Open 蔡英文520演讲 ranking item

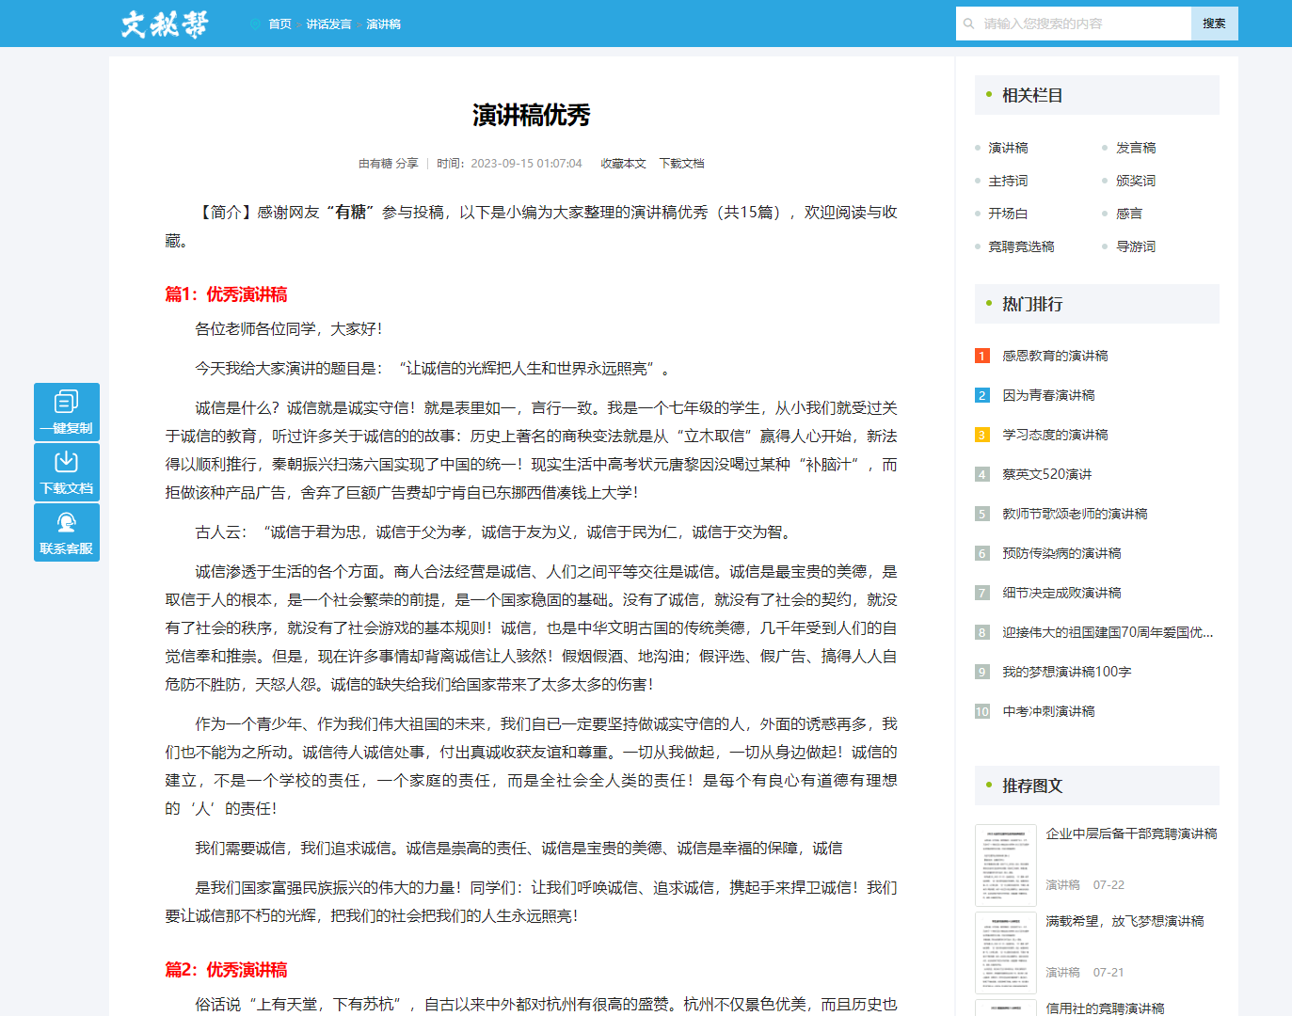click(x=1047, y=474)
